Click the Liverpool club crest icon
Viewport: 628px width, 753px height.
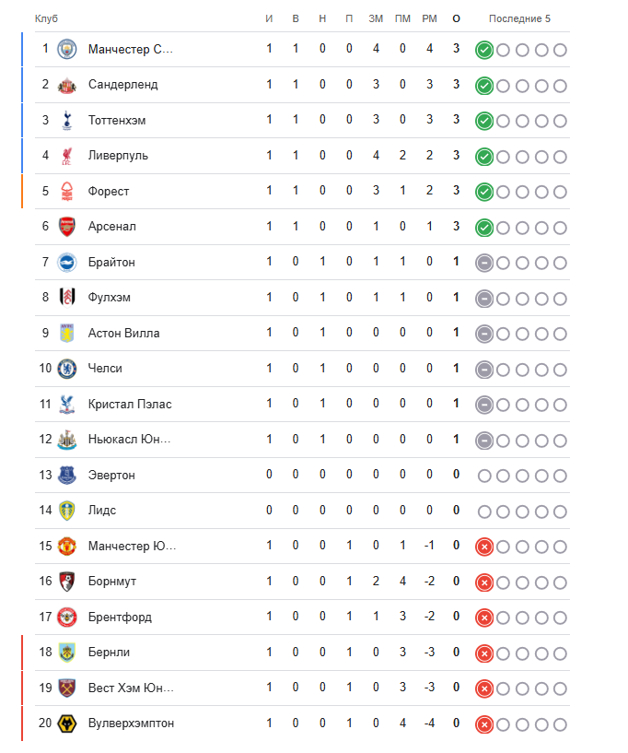pos(67,156)
